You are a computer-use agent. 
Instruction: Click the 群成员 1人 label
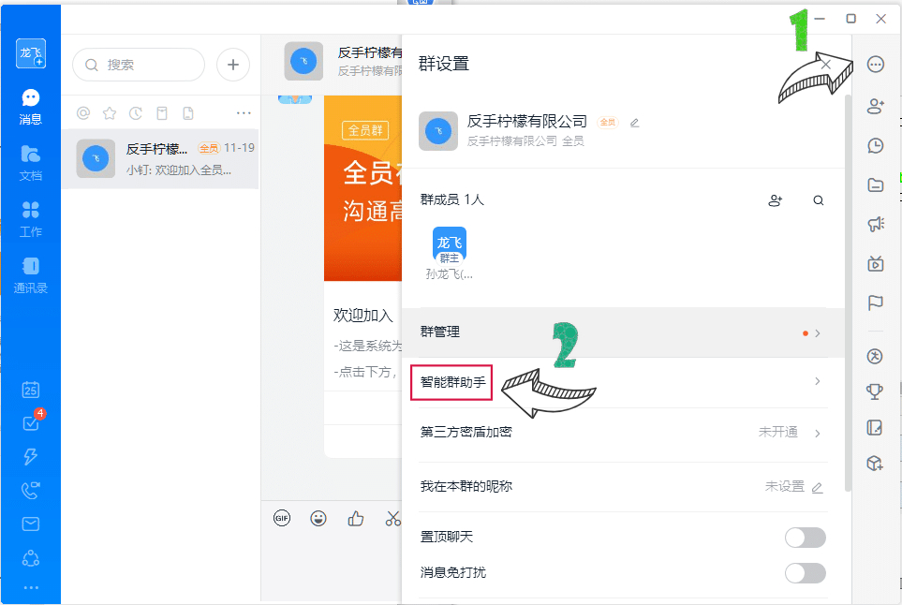coord(452,199)
